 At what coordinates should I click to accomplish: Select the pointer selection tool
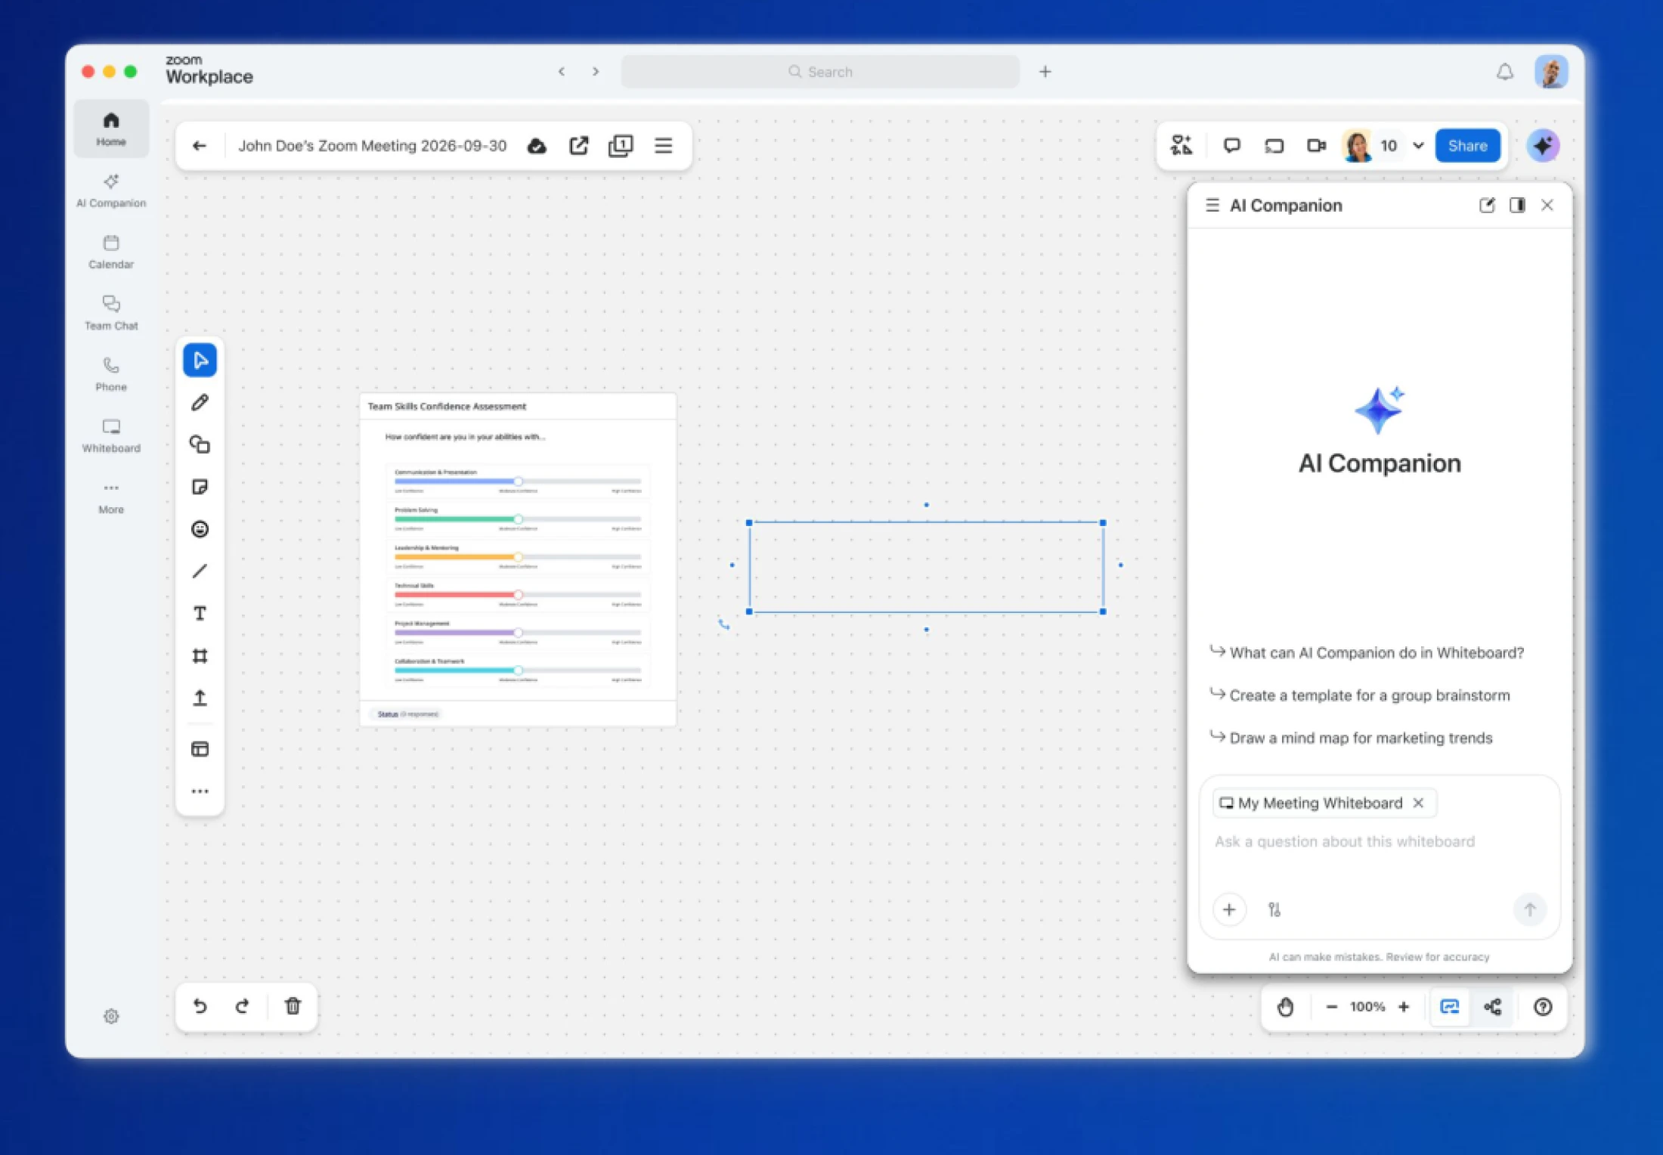click(x=200, y=361)
